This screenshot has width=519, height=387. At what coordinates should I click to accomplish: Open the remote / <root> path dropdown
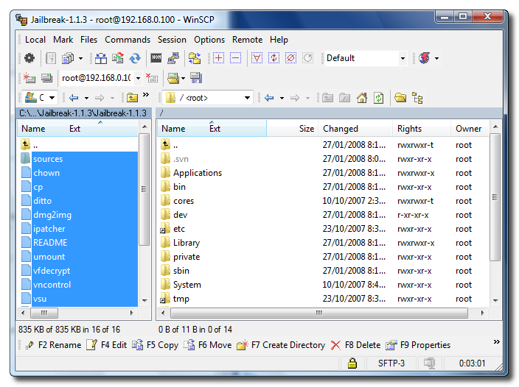tap(247, 97)
